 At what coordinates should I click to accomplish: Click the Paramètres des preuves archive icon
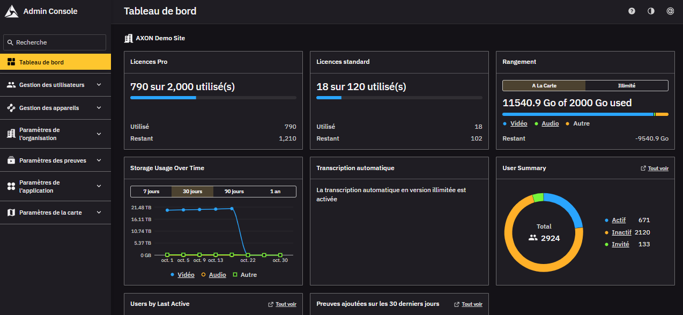pyautogui.click(x=11, y=160)
